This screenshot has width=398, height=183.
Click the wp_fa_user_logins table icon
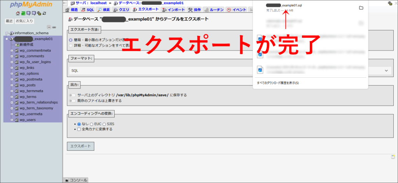[17, 62]
